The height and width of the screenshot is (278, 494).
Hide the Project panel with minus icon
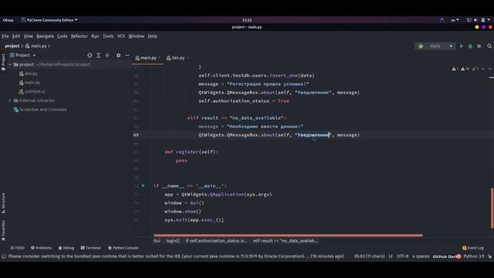pyautogui.click(x=127, y=55)
